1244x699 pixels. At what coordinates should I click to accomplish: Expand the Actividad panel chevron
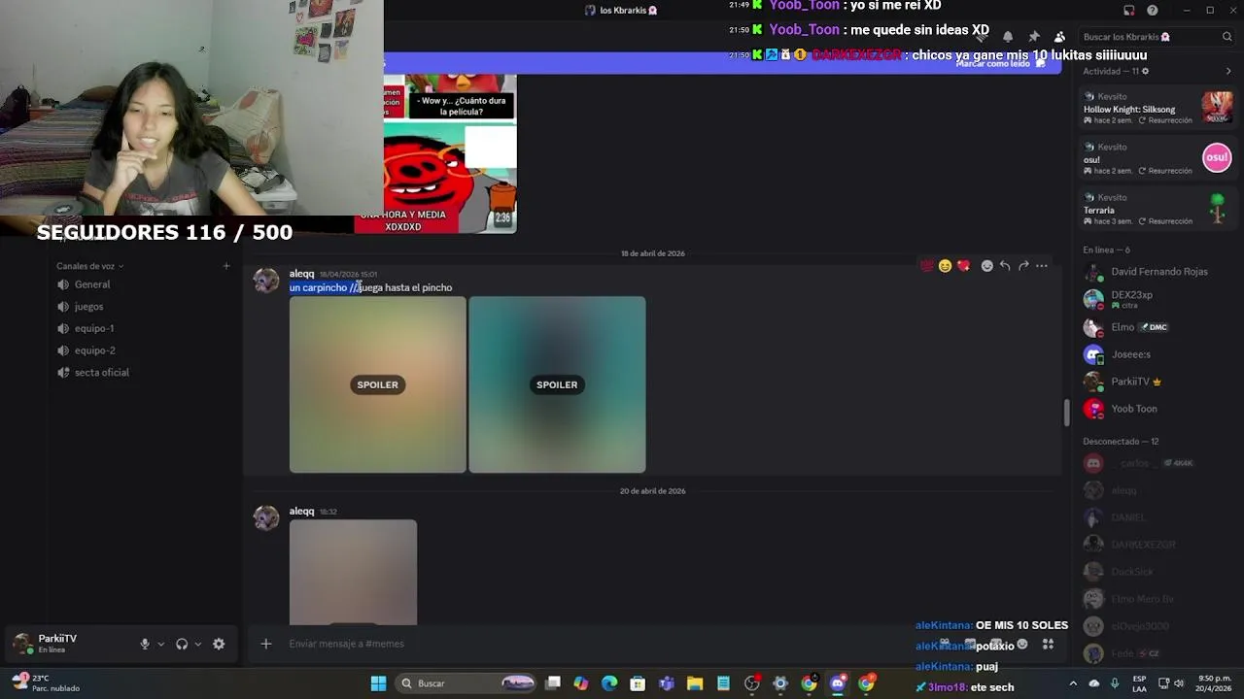click(1228, 71)
